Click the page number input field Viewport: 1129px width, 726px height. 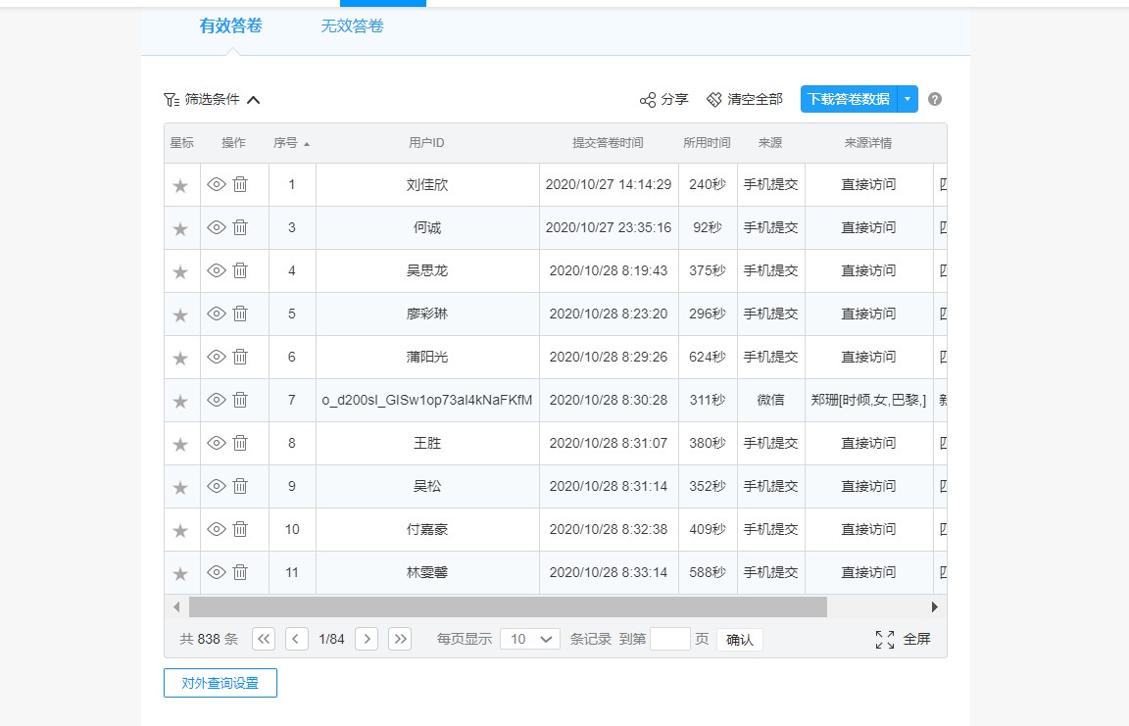(670, 638)
